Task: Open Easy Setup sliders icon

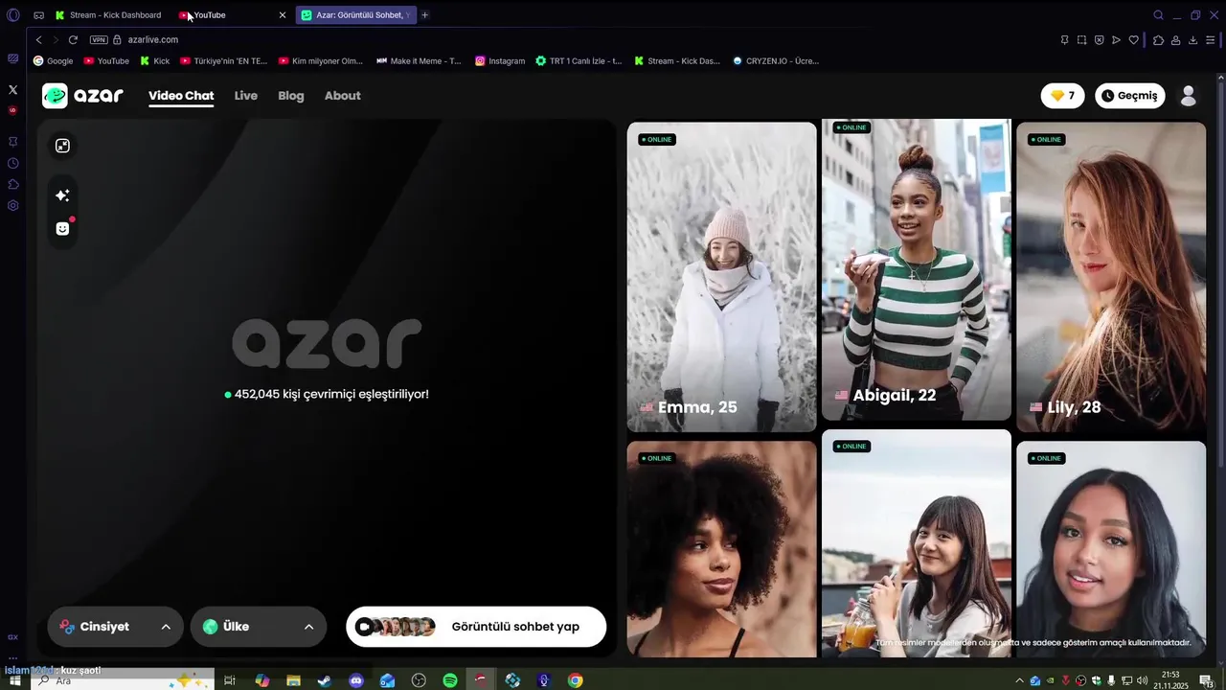Action: 1211,40
